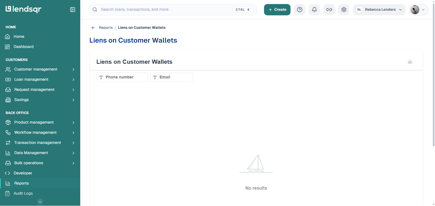Click the back arrow beside Reports breadcrumb
Screen dimensions: 435x206
pos(93,28)
